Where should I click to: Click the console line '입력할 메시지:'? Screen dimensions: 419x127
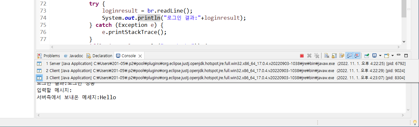(54, 90)
